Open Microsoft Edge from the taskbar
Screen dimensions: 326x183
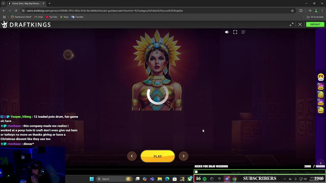point(167,179)
